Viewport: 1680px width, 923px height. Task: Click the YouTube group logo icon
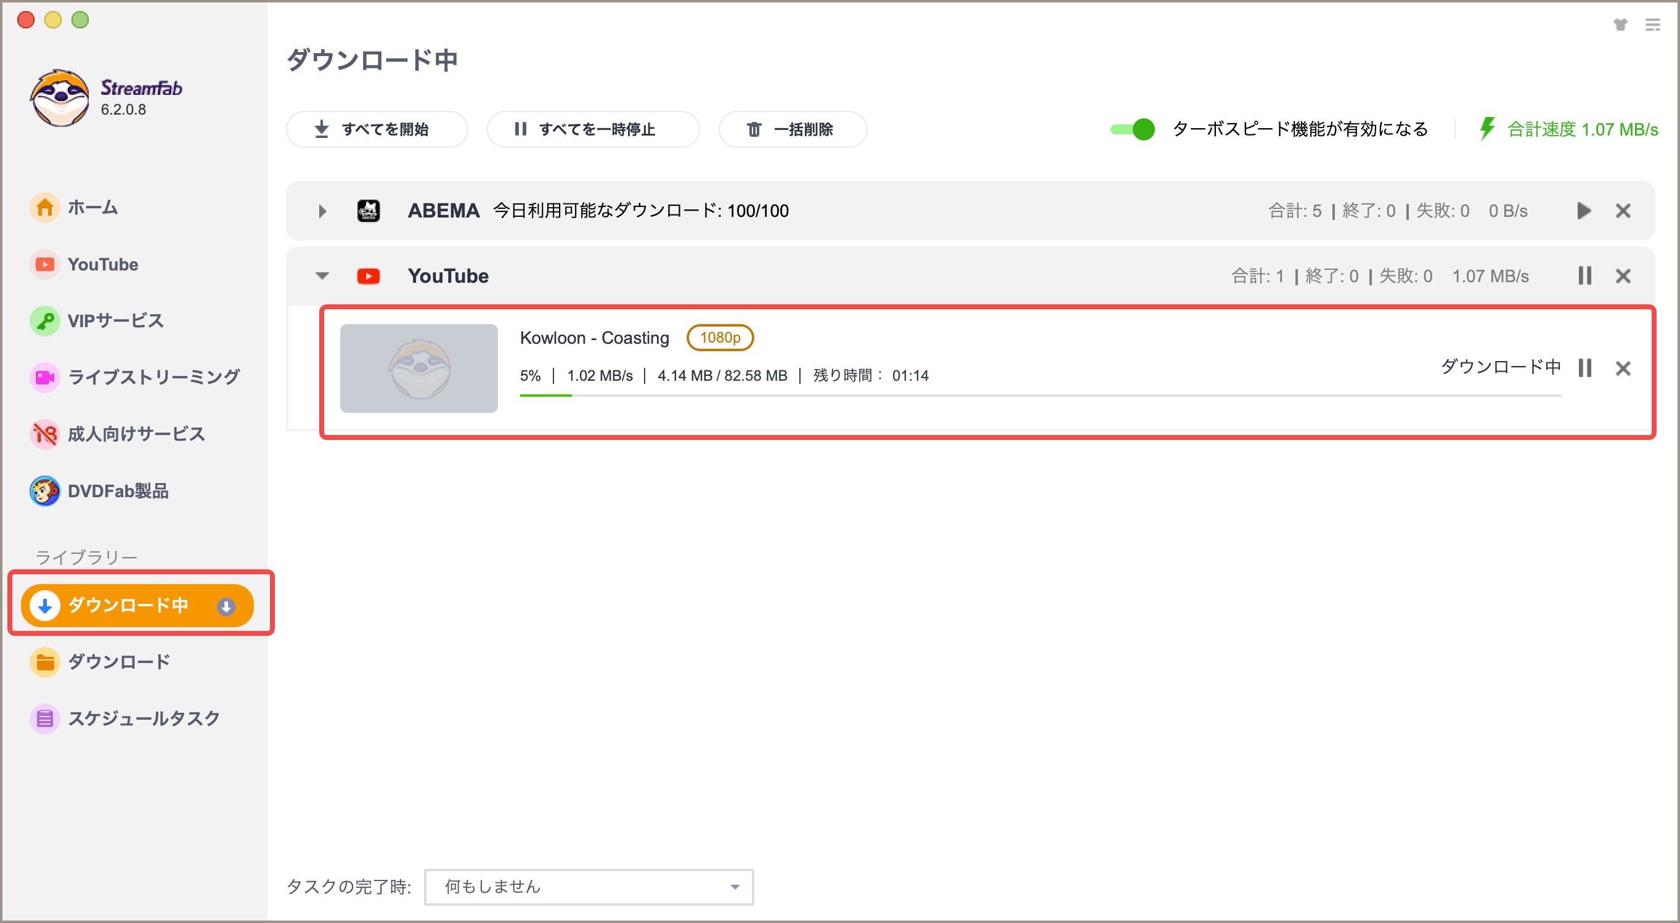369,277
